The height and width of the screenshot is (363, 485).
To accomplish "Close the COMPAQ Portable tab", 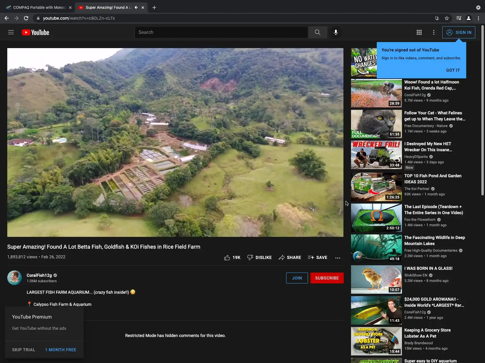I will [x=70, y=8].
